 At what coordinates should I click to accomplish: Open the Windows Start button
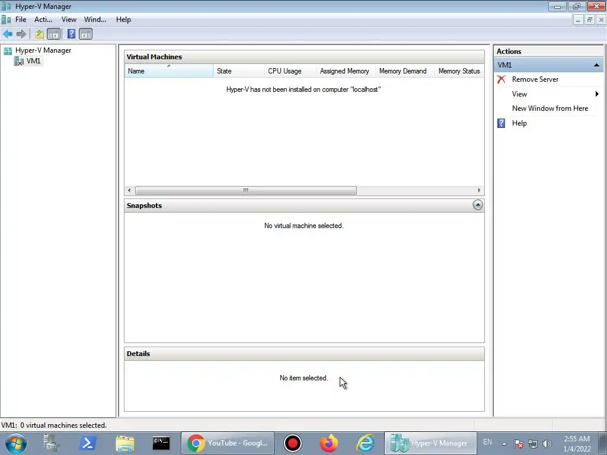point(16,443)
